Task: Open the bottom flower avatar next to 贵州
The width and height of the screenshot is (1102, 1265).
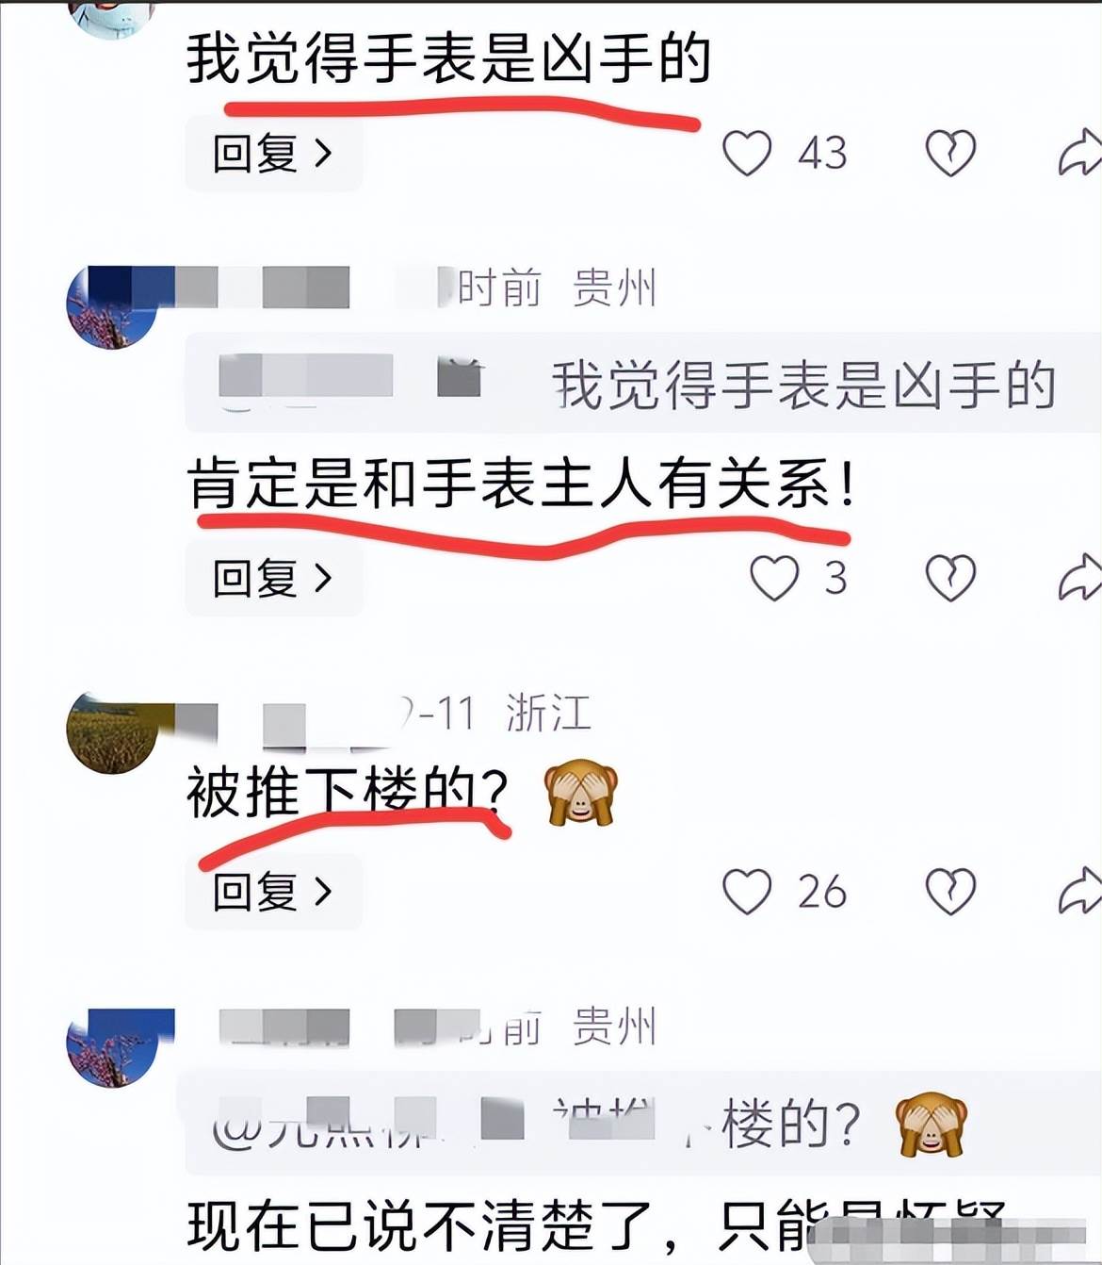Action: 111,1047
